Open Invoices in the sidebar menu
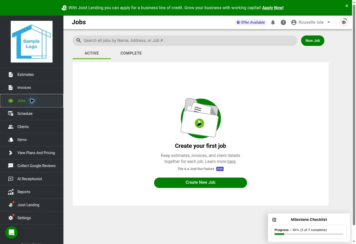The width and height of the screenshot is (356, 244). pos(32,87)
